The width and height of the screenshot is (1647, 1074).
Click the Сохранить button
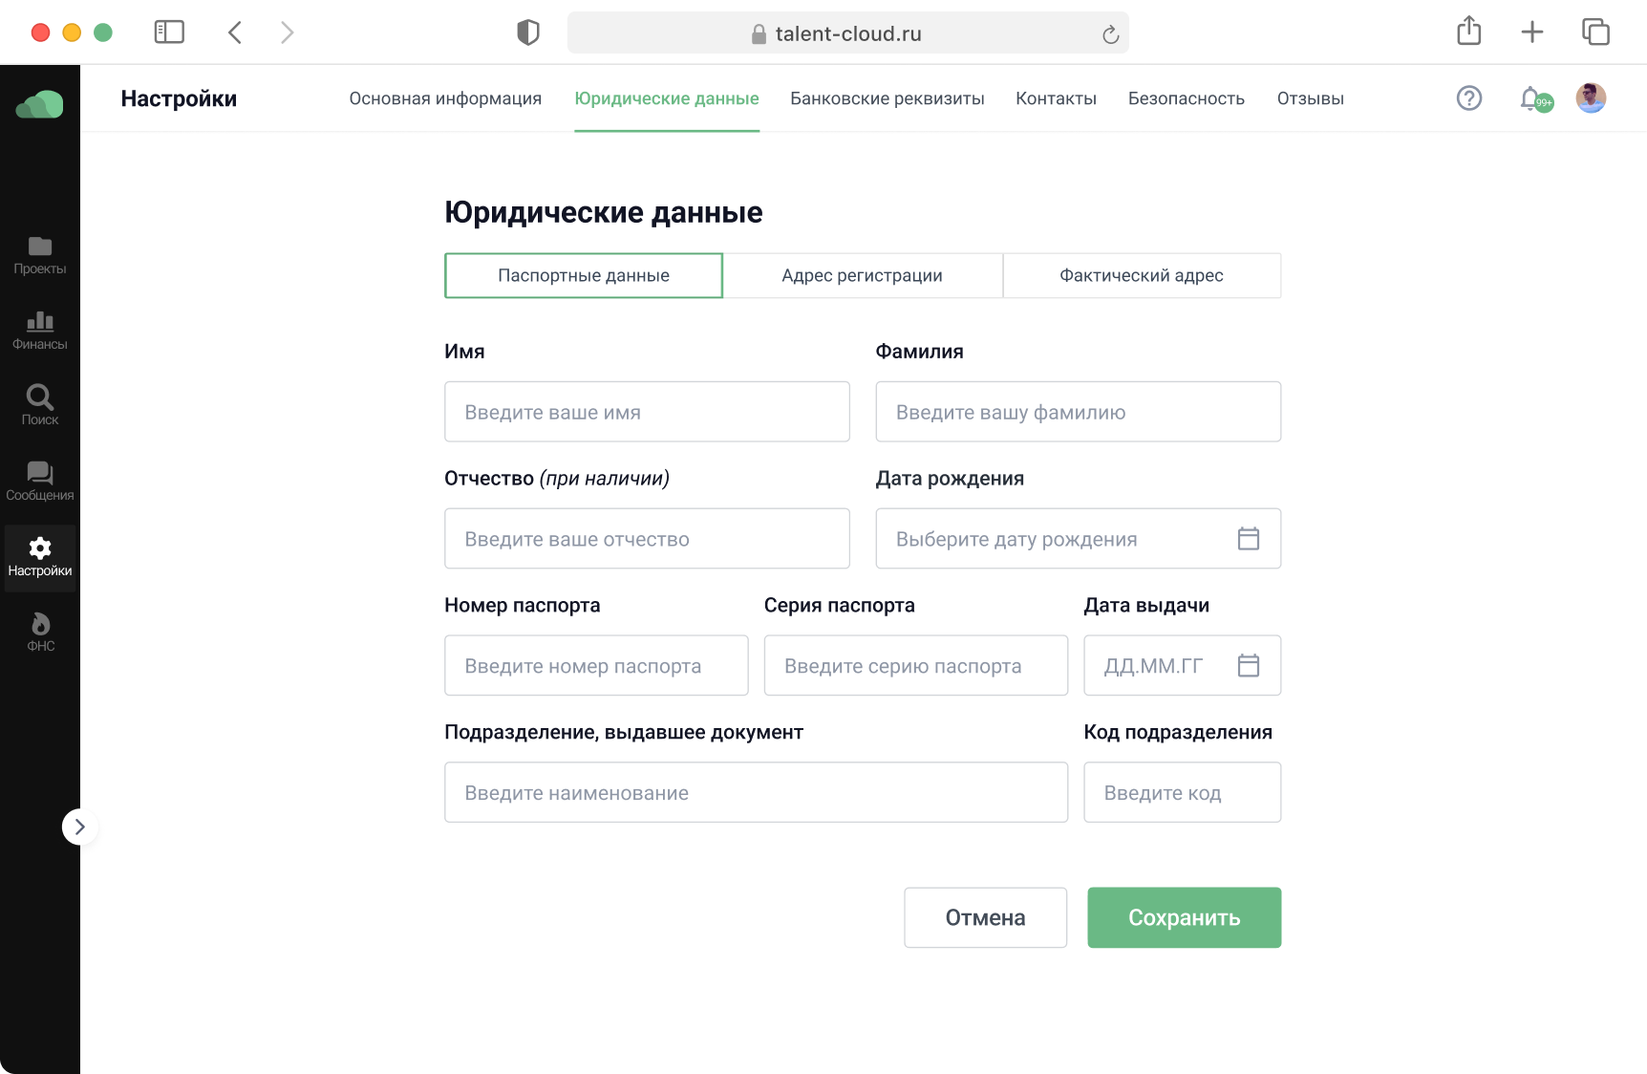click(x=1184, y=917)
